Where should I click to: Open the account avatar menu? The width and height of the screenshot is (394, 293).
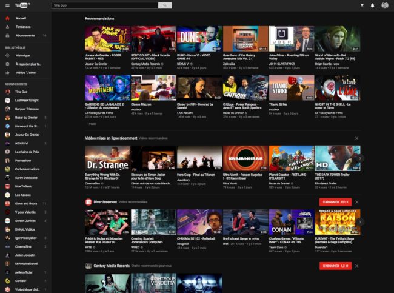pyautogui.click(x=385, y=5)
